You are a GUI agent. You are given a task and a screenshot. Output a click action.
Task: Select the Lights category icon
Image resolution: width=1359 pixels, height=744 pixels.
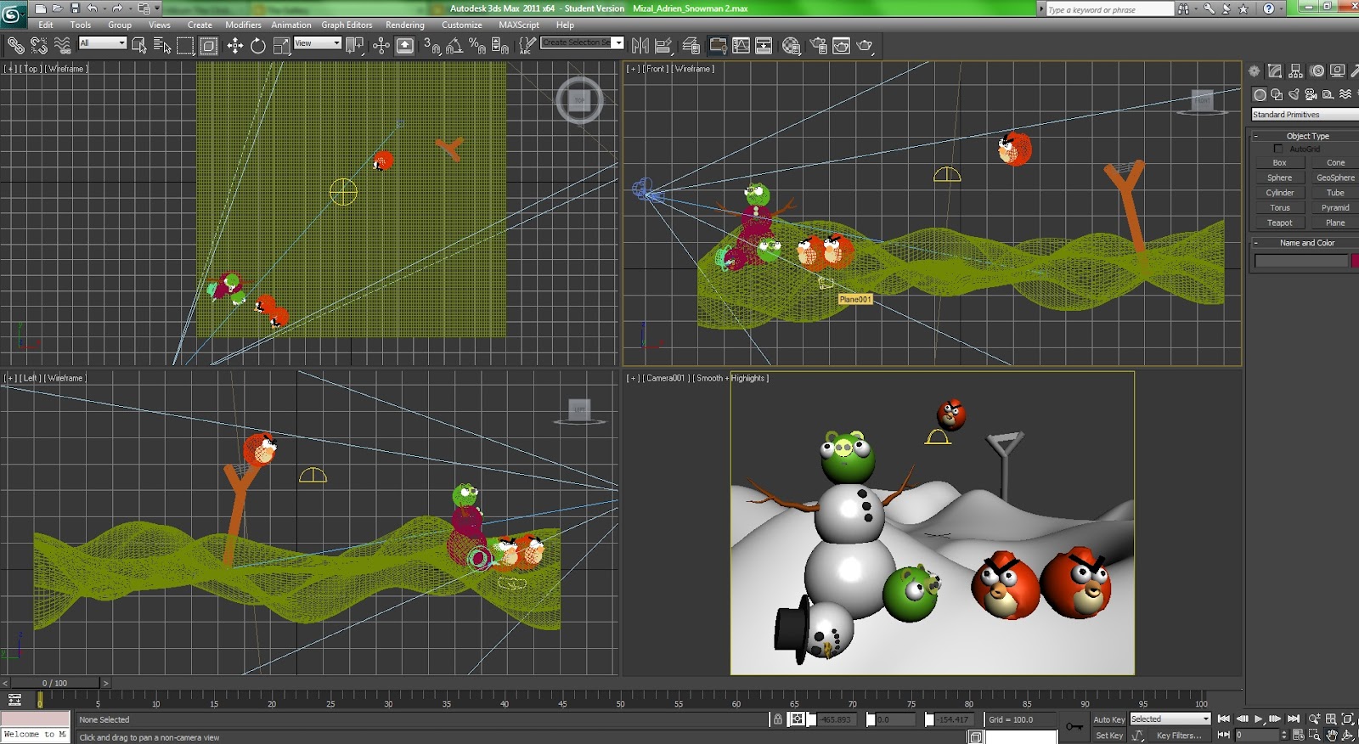coord(1294,94)
